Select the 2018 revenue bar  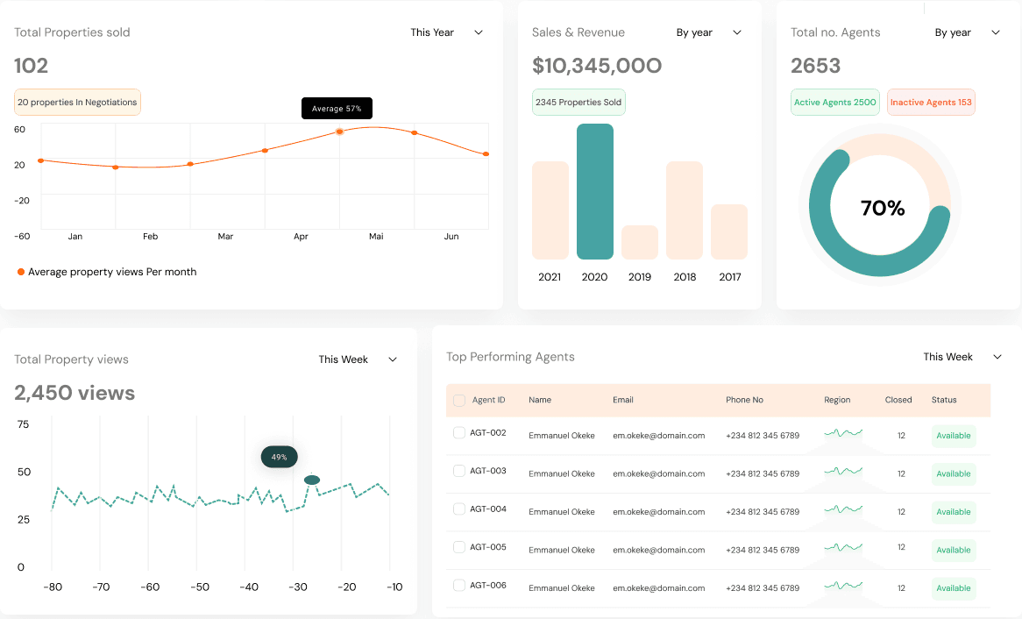685,210
